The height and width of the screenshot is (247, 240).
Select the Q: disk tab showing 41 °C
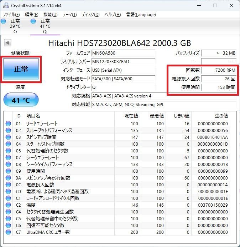click(x=45, y=26)
